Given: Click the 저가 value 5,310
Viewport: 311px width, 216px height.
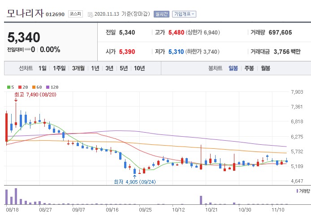Looking at the screenshot, I should (176, 52).
